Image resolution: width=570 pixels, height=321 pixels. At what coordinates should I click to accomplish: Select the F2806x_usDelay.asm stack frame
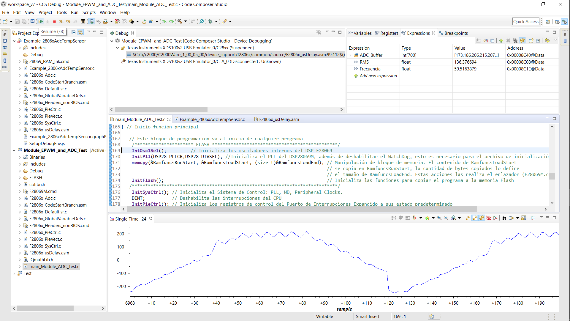[236, 55]
